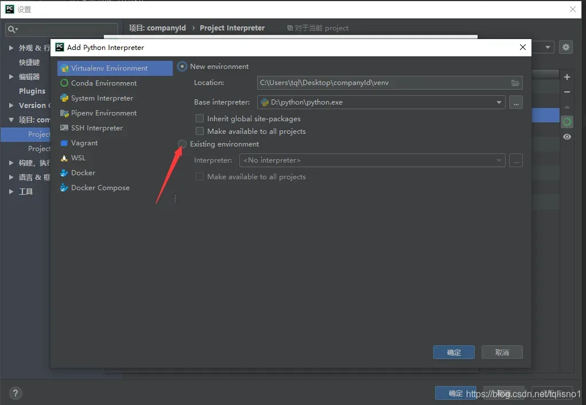Close Add Python Interpreter dialog
This screenshot has width=586, height=405.
click(523, 47)
